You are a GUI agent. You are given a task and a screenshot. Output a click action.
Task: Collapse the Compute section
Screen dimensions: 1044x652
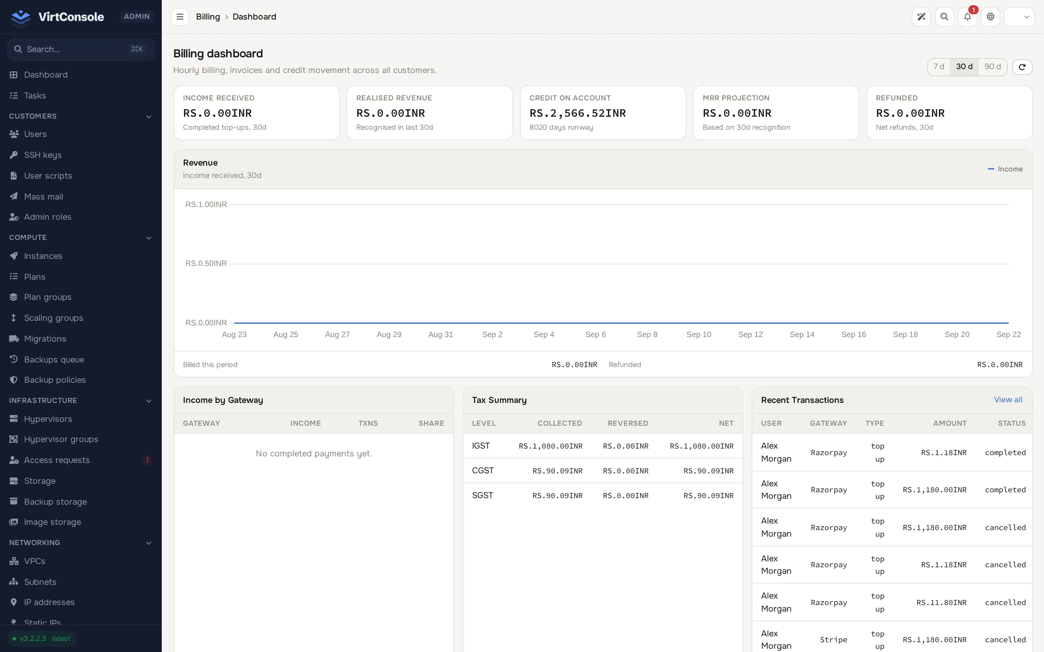[x=81, y=238]
